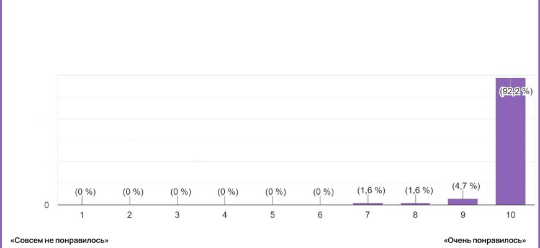Click the (1,6 %) label above rating 7

click(371, 190)
